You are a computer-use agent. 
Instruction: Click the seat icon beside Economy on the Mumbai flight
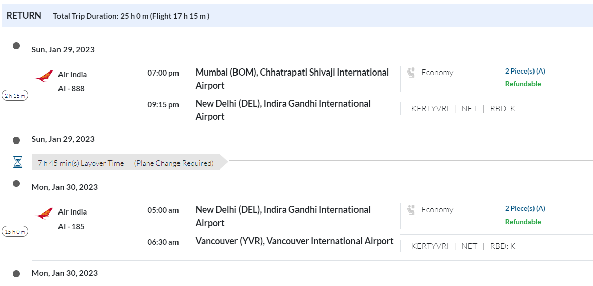[411, 73]
